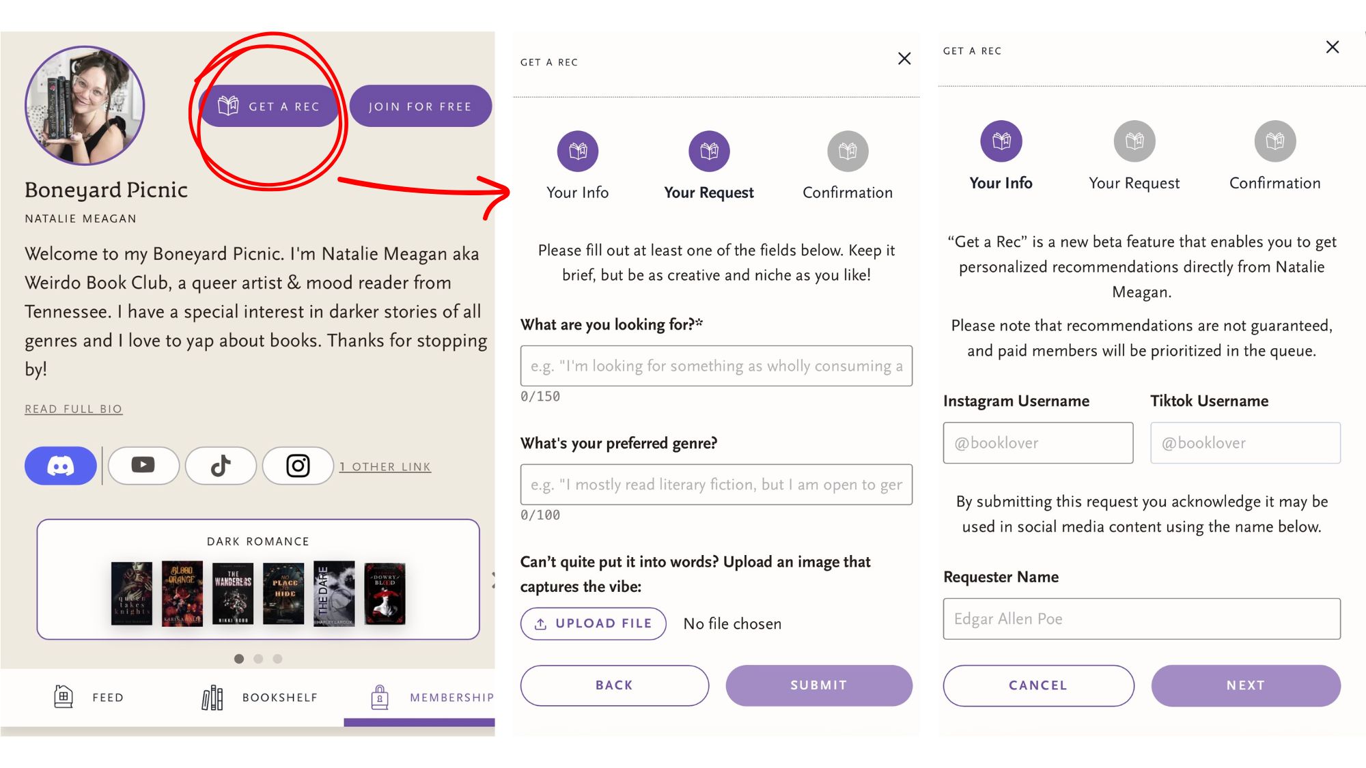Click the Instagram Username input field
This screenshot has height=768, width=1366.
coord(1037,443)
